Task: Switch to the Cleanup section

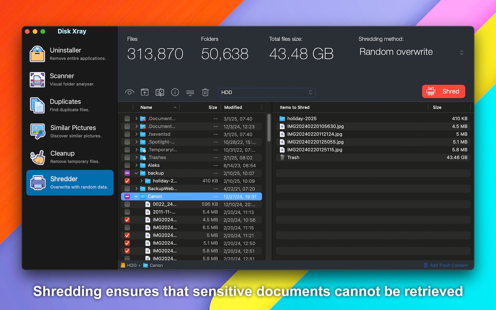Action: 70,157
